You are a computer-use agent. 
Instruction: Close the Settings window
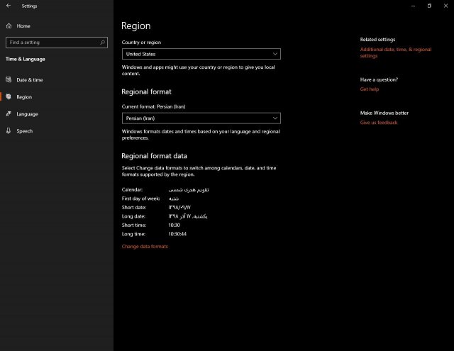pyautogui.click(x=445, y=6)
